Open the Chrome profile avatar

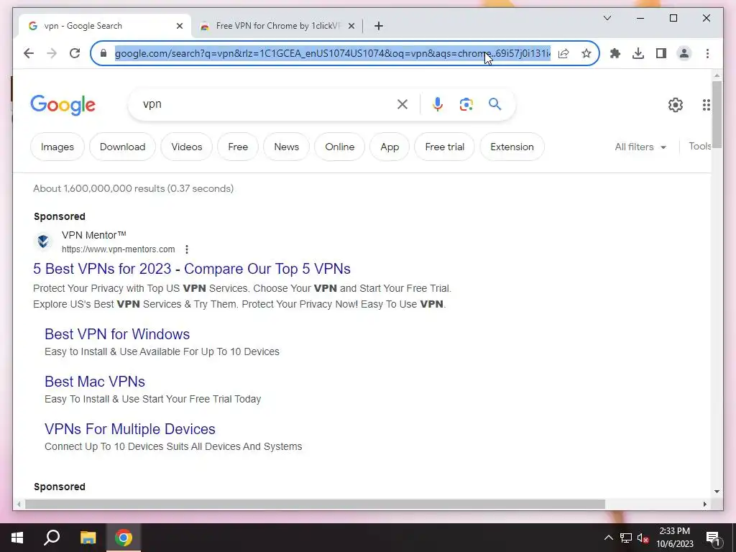coord(684,53)
